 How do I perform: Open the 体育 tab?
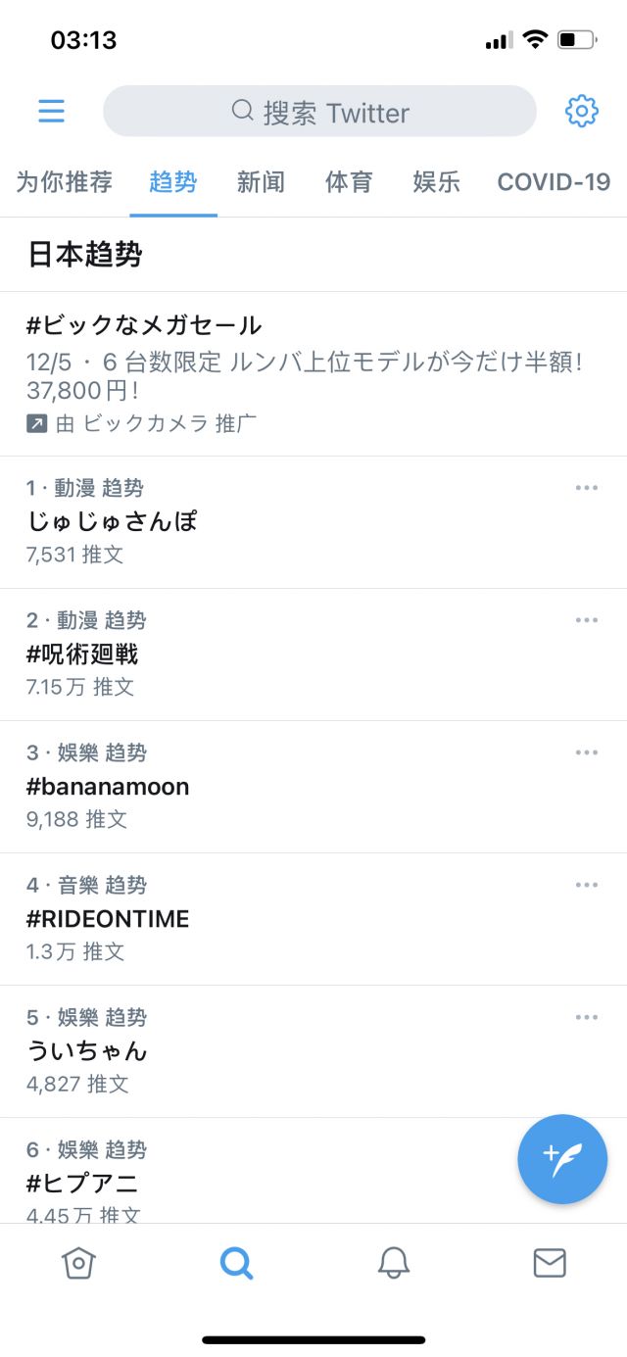coord(349,182)
